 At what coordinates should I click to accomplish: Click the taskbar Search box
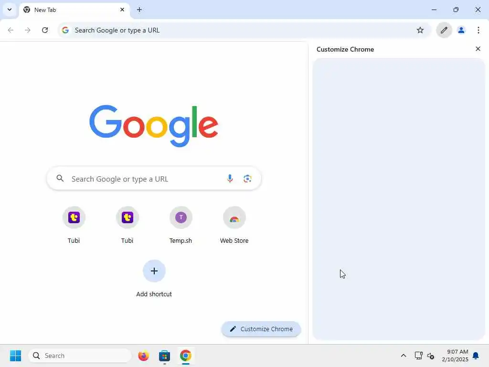pos(80,356)
